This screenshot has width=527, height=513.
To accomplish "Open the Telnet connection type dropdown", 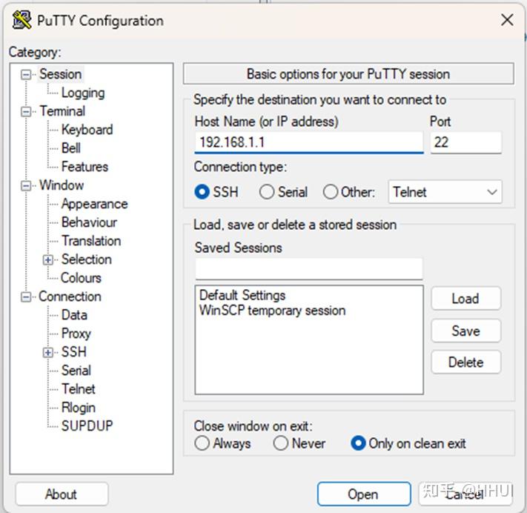I will pos(445,192).
